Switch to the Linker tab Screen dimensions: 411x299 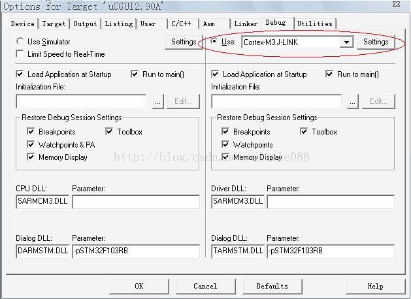pos(246,24)
